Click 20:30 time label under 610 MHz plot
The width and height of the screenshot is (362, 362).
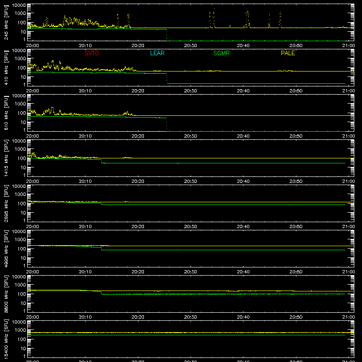point(191,136)
